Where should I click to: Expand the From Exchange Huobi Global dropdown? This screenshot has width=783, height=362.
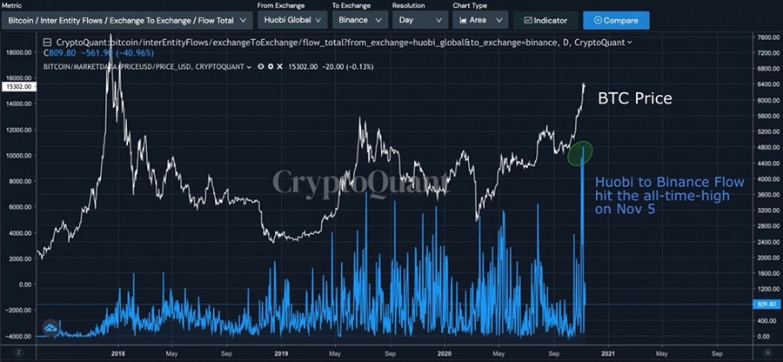tap(292, 21)
